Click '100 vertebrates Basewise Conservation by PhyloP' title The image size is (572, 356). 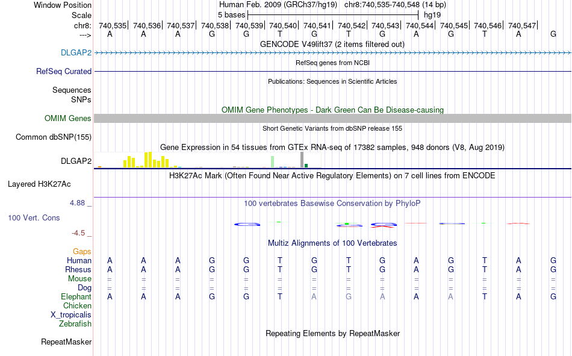[332, 204]
